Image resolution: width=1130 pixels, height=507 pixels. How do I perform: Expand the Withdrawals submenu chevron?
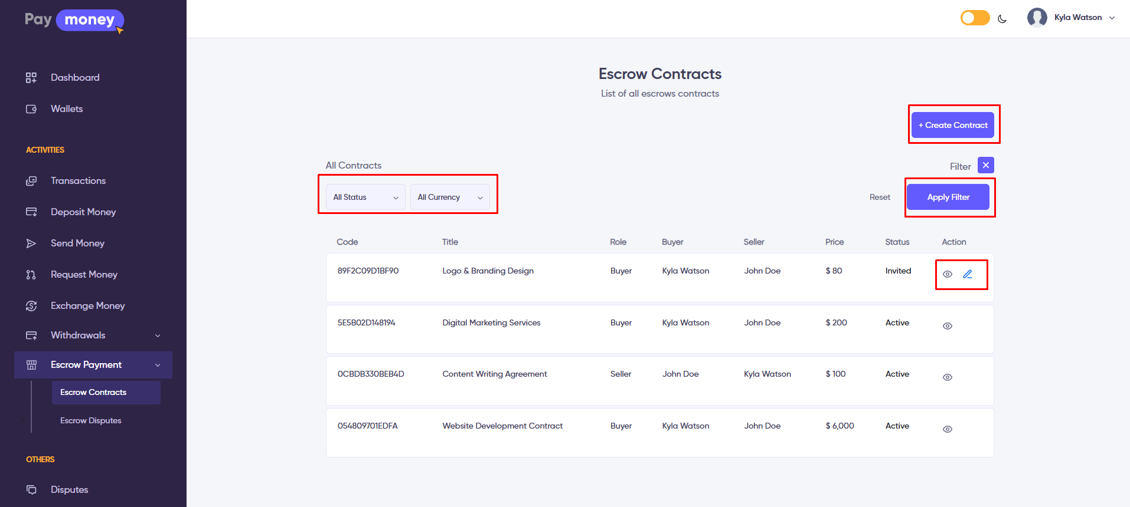tap(158, 335)
